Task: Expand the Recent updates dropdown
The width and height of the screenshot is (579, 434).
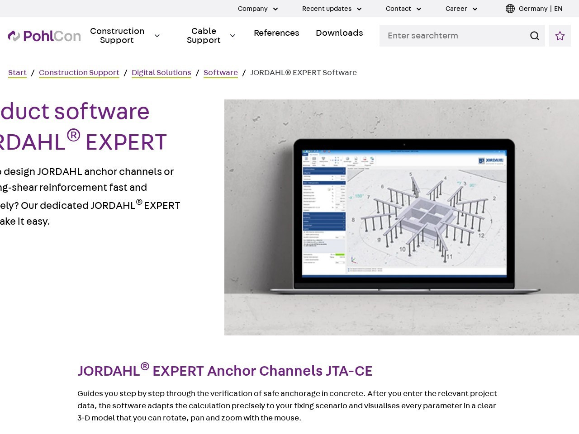Action: point(332,9)
